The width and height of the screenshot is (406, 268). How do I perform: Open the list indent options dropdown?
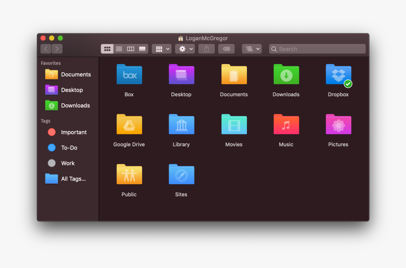[252, 49]
